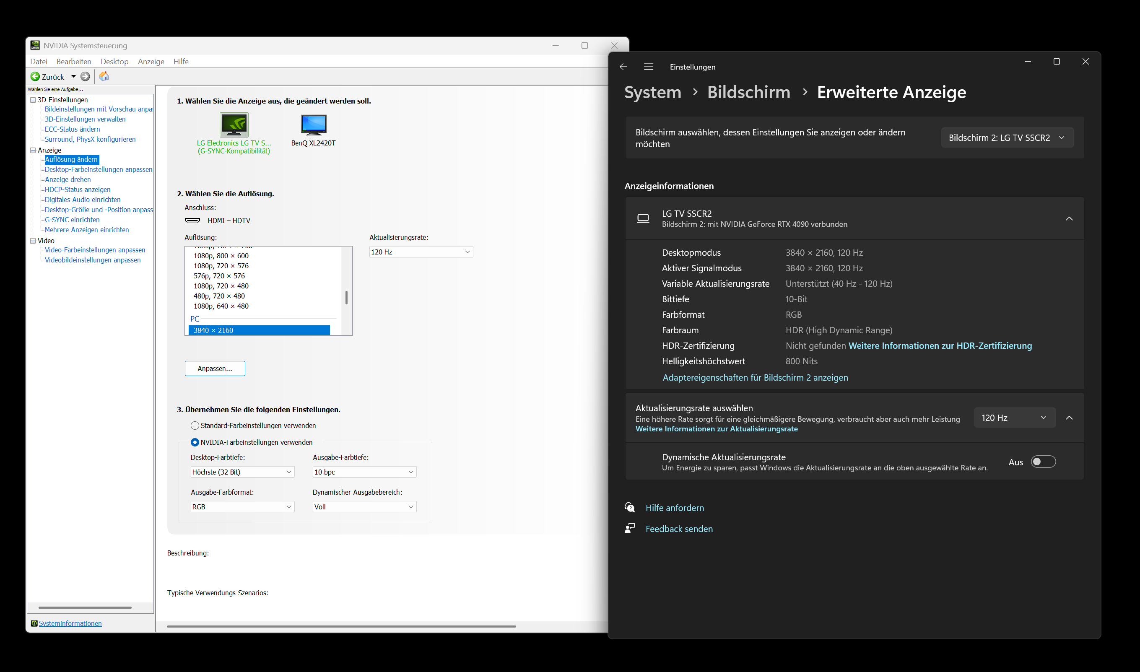Click the Settings back arrow icon

pyautogui.click(x=623, y=67)
